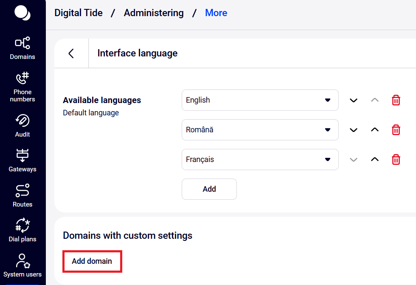Open the Routes section
The image size is (416, 285).
[x=22, y=196]
